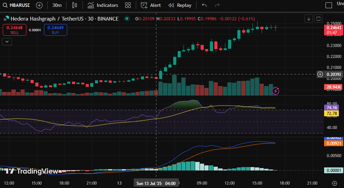This screenshot has height=188, width=344.
Task: Open the indicator templates grid icon
Action: (x=128, y=5)
